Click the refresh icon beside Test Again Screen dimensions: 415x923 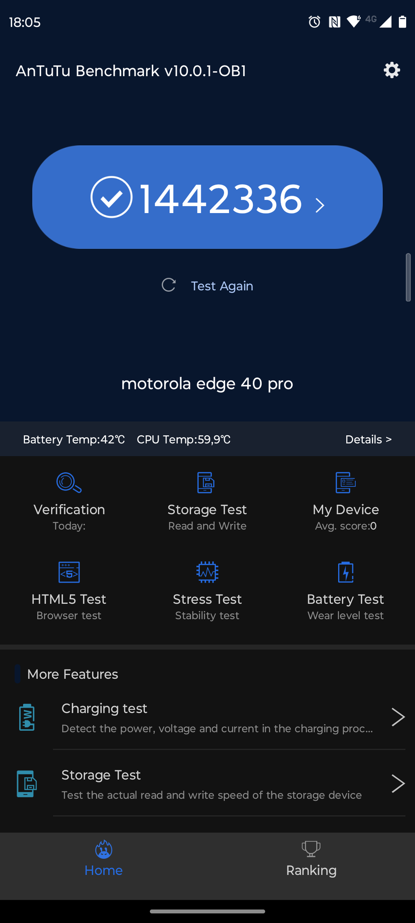pyautogui.click(x=168, y=285)
